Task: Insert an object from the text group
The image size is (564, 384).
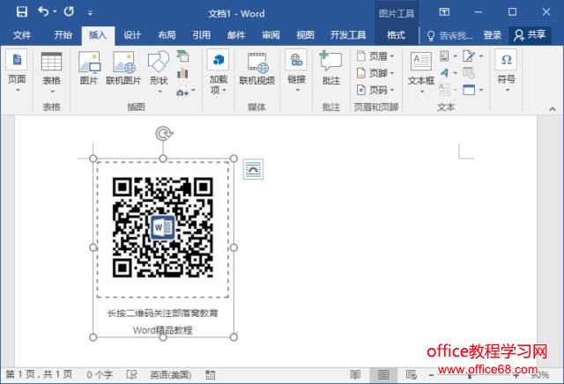Action: [469, 90]
